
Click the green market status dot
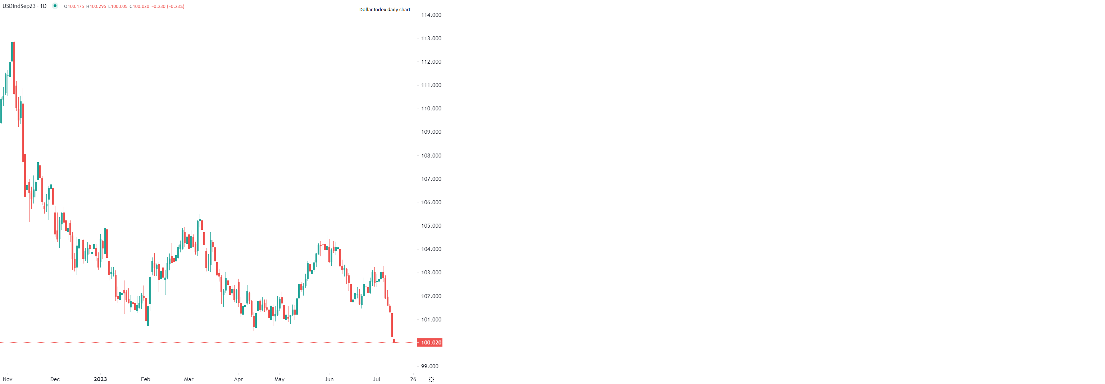tap(55, 6)
